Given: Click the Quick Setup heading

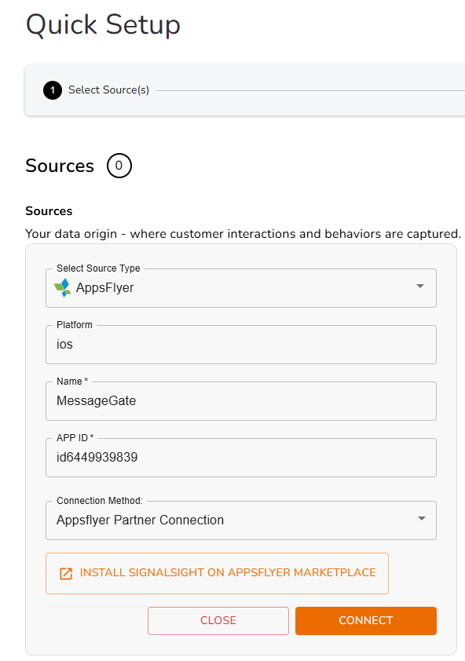Looking at the screenshot, I should 103,25.
